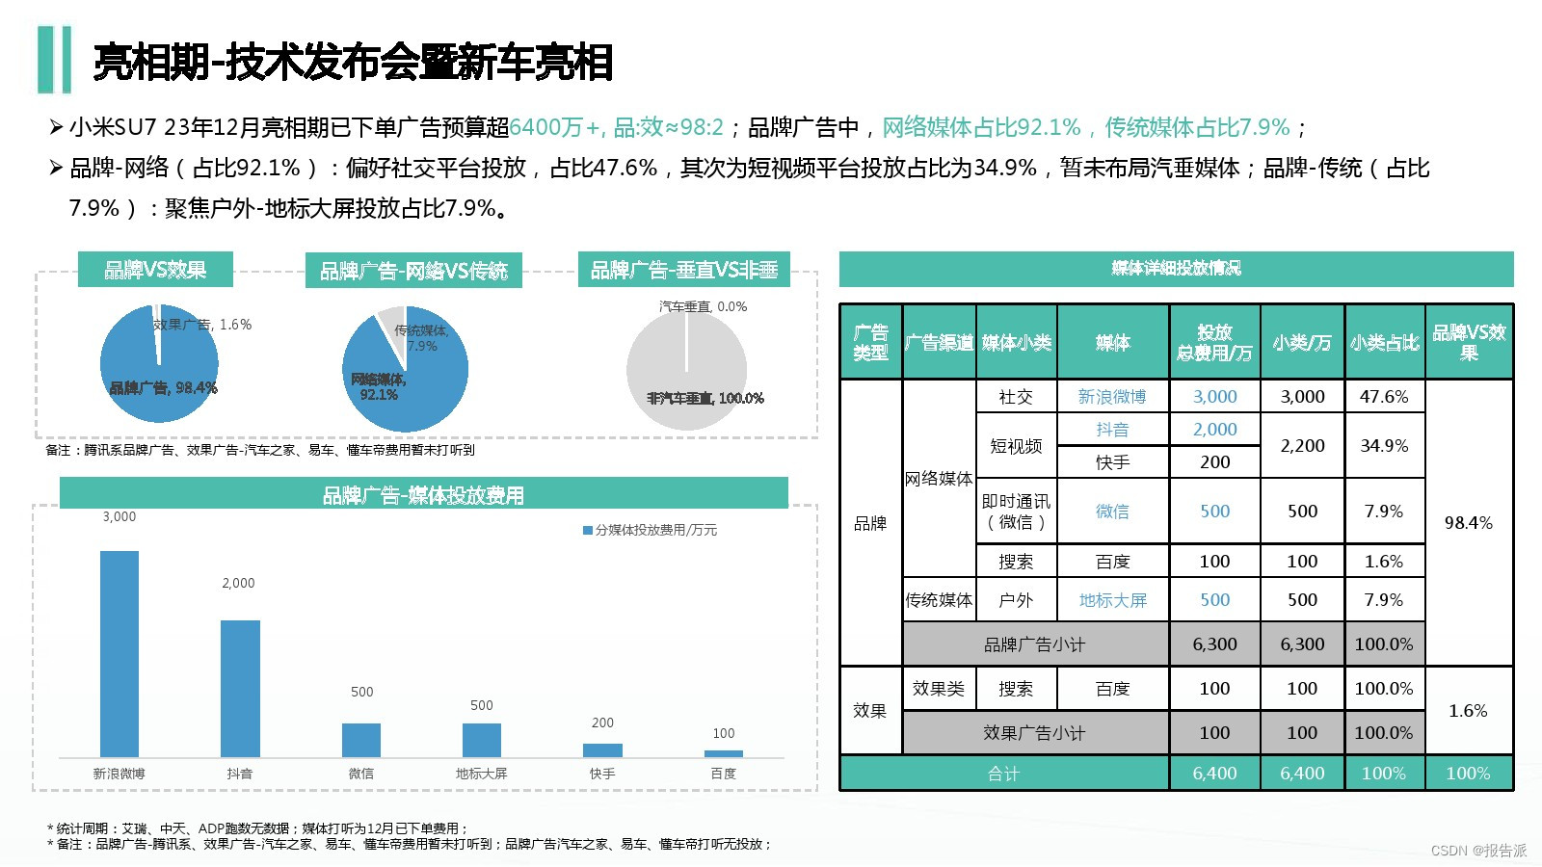The height and width of the screenshot is (867, 1542).
Task: Click the 品牌广告 98.4% pie slice label
Action: coord(163,388)
